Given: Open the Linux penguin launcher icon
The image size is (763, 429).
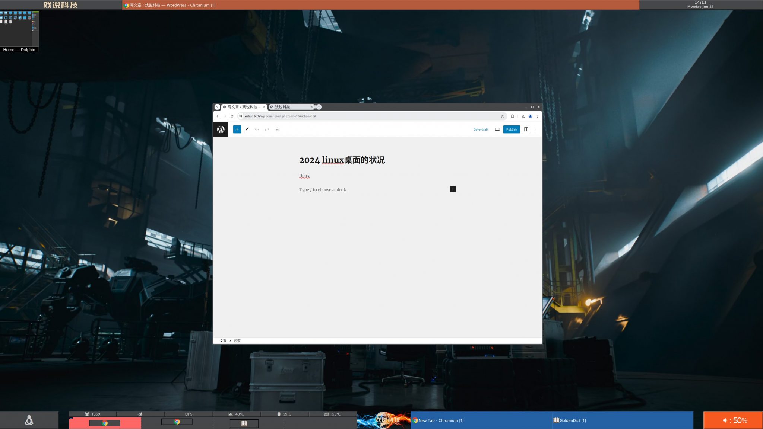Looking at the screenshot, I should coord(29,420).
